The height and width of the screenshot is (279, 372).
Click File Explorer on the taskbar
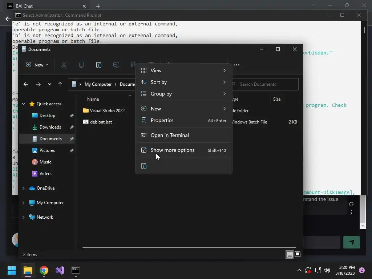28,270
